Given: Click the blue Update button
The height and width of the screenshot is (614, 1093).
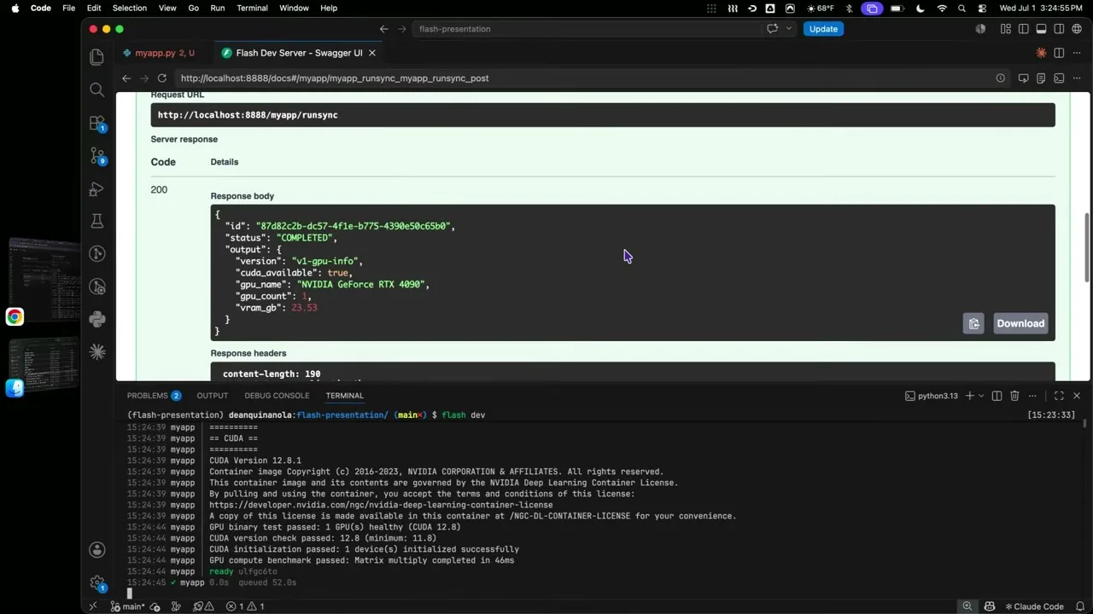Looking at the screenshot, I should pyautogui.click(x=823, y=29).
